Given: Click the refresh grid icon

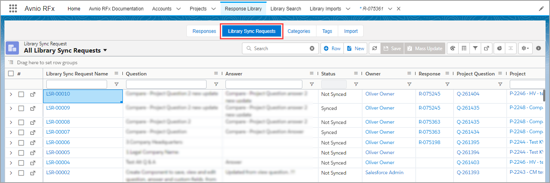Looking at the screenshot, I should point(374,48).
